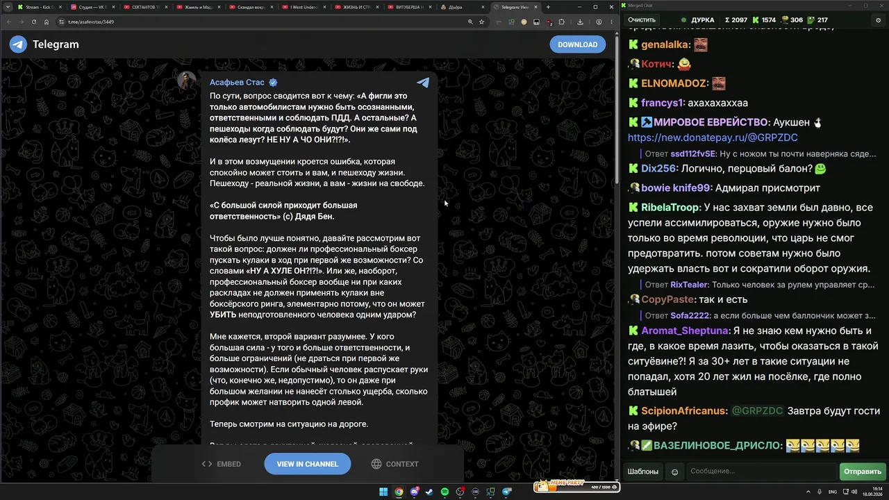Go back in browser history

point(8,22)
